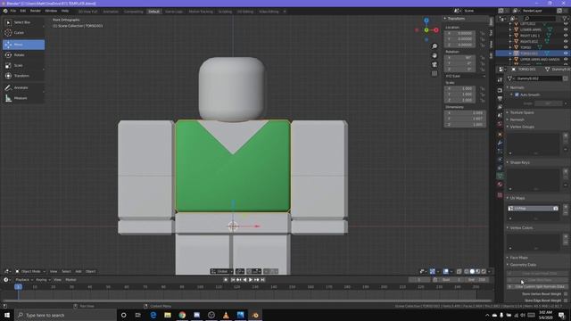Select the Transform tool

tap(23, 76)
